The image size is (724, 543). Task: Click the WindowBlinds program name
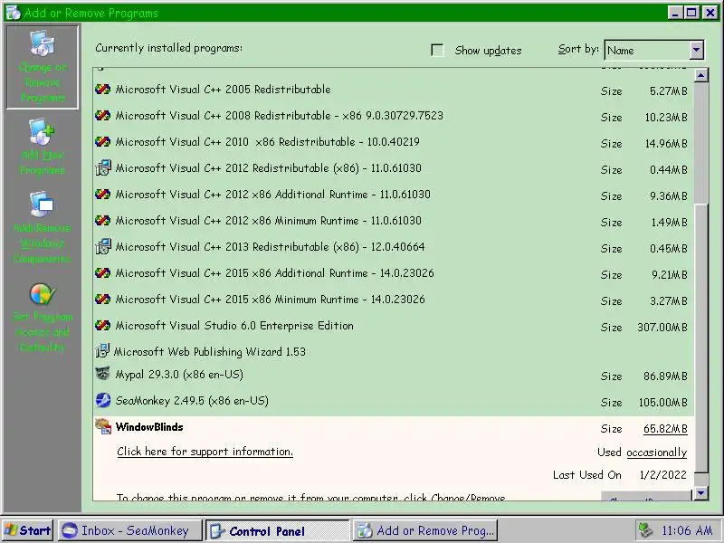coord(149,427)
